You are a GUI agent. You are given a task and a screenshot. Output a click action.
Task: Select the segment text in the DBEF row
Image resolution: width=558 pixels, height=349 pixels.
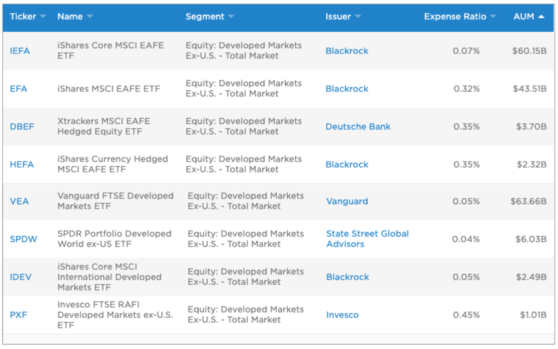click(x=243, y=126)
